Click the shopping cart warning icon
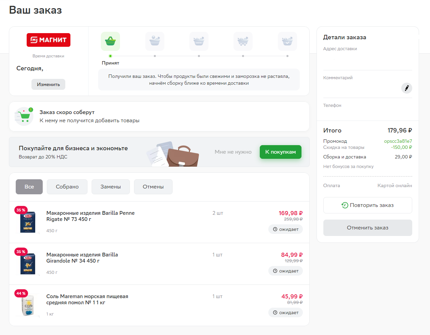Screen dimensions: 430x335 [24, 116]
